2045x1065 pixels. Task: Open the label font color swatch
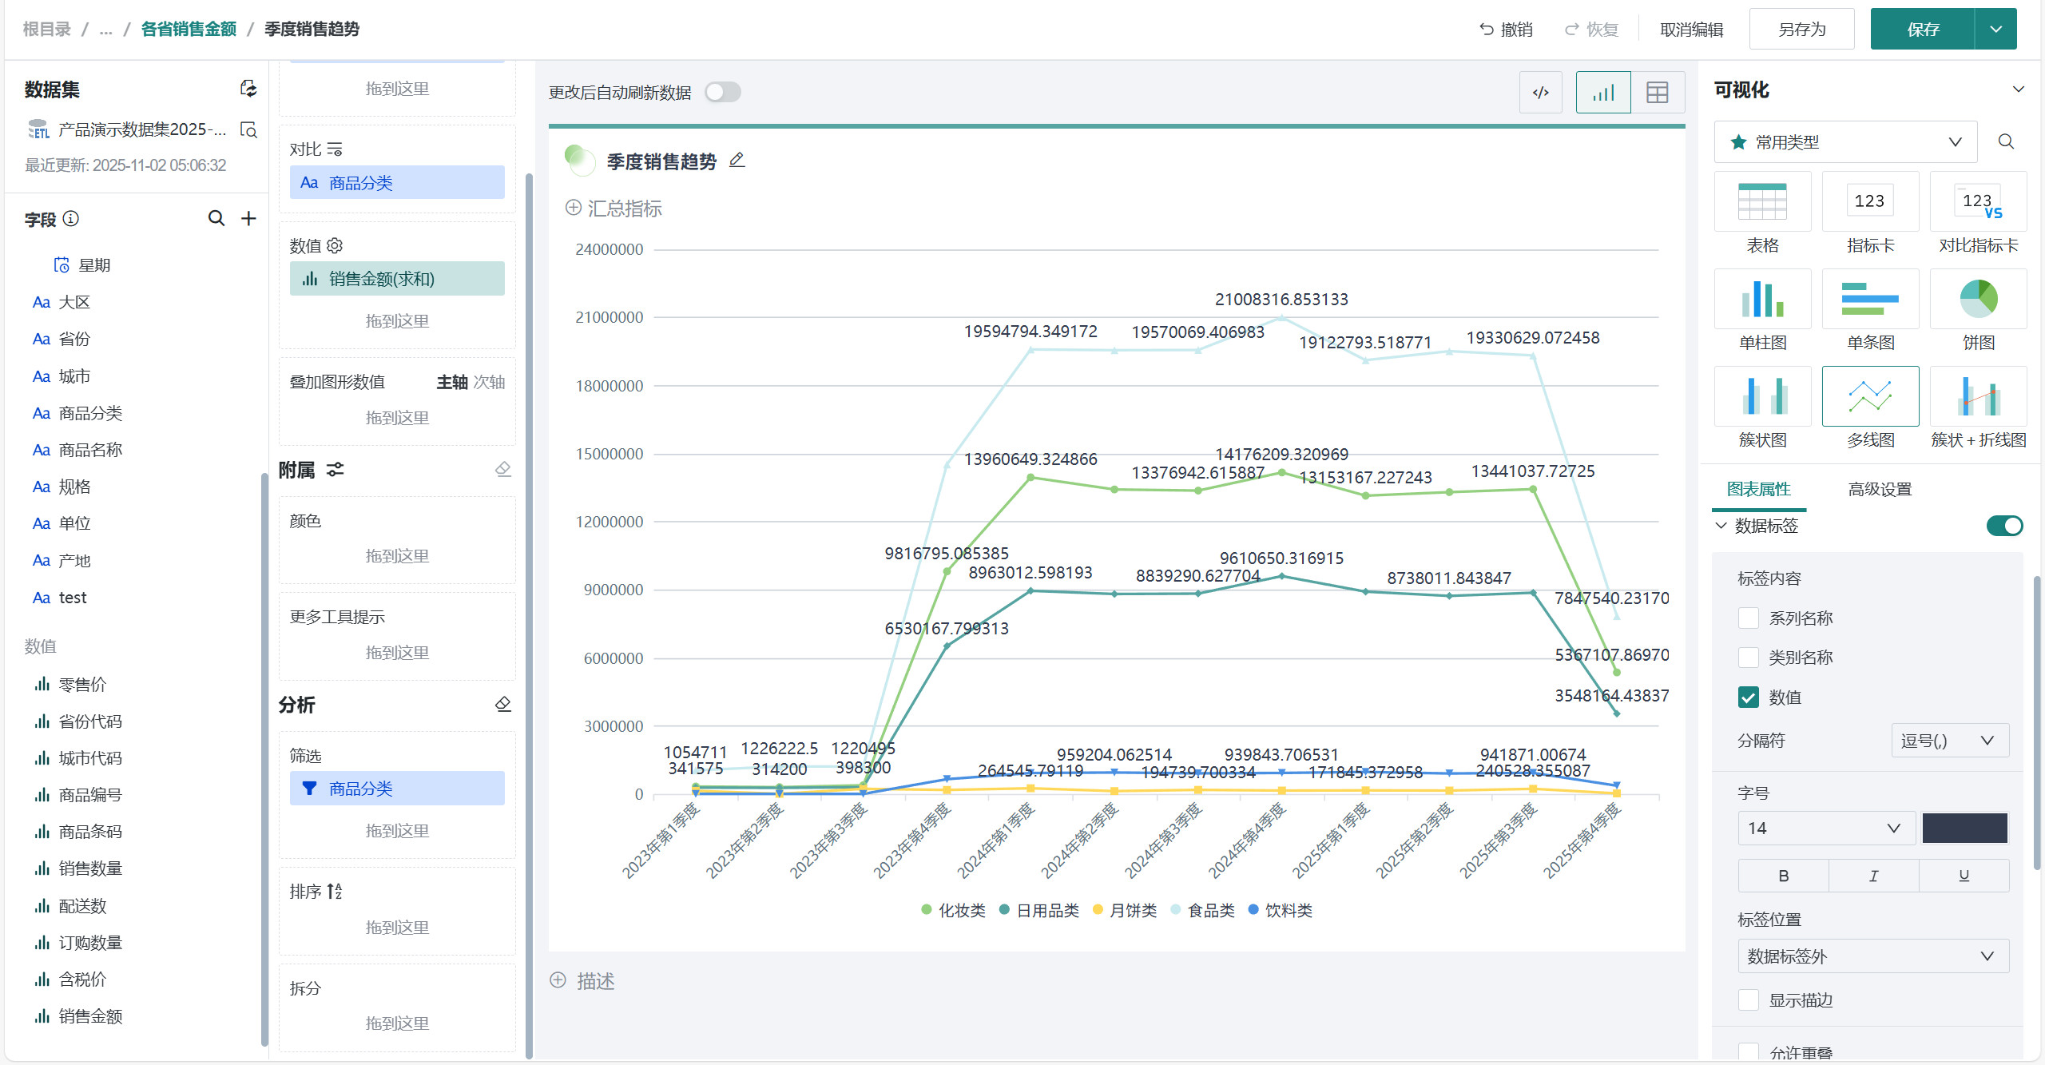pos(1964,829)
